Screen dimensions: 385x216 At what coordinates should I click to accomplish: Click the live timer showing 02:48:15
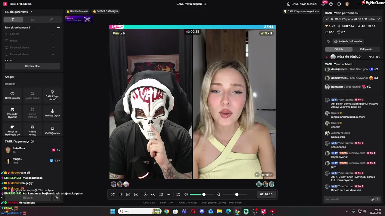coord(266,194)
